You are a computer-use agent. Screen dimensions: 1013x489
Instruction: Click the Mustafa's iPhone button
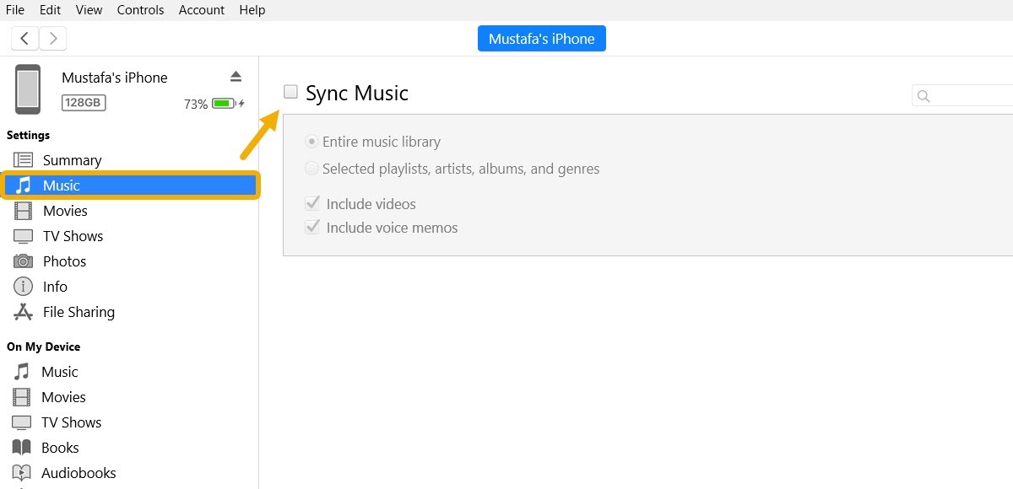(541, 38)
